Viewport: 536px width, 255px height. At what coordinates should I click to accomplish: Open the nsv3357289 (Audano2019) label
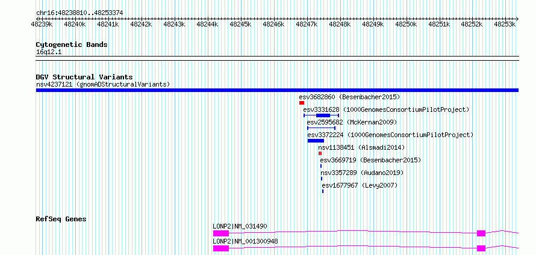[x=362, y=173]
